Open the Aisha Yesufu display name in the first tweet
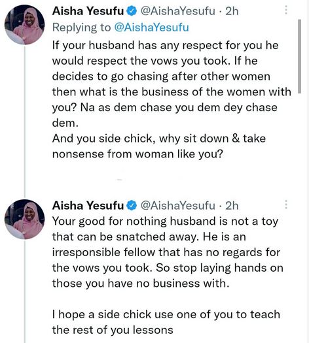The height and width of the screenshot is (343, 309). 88,11
